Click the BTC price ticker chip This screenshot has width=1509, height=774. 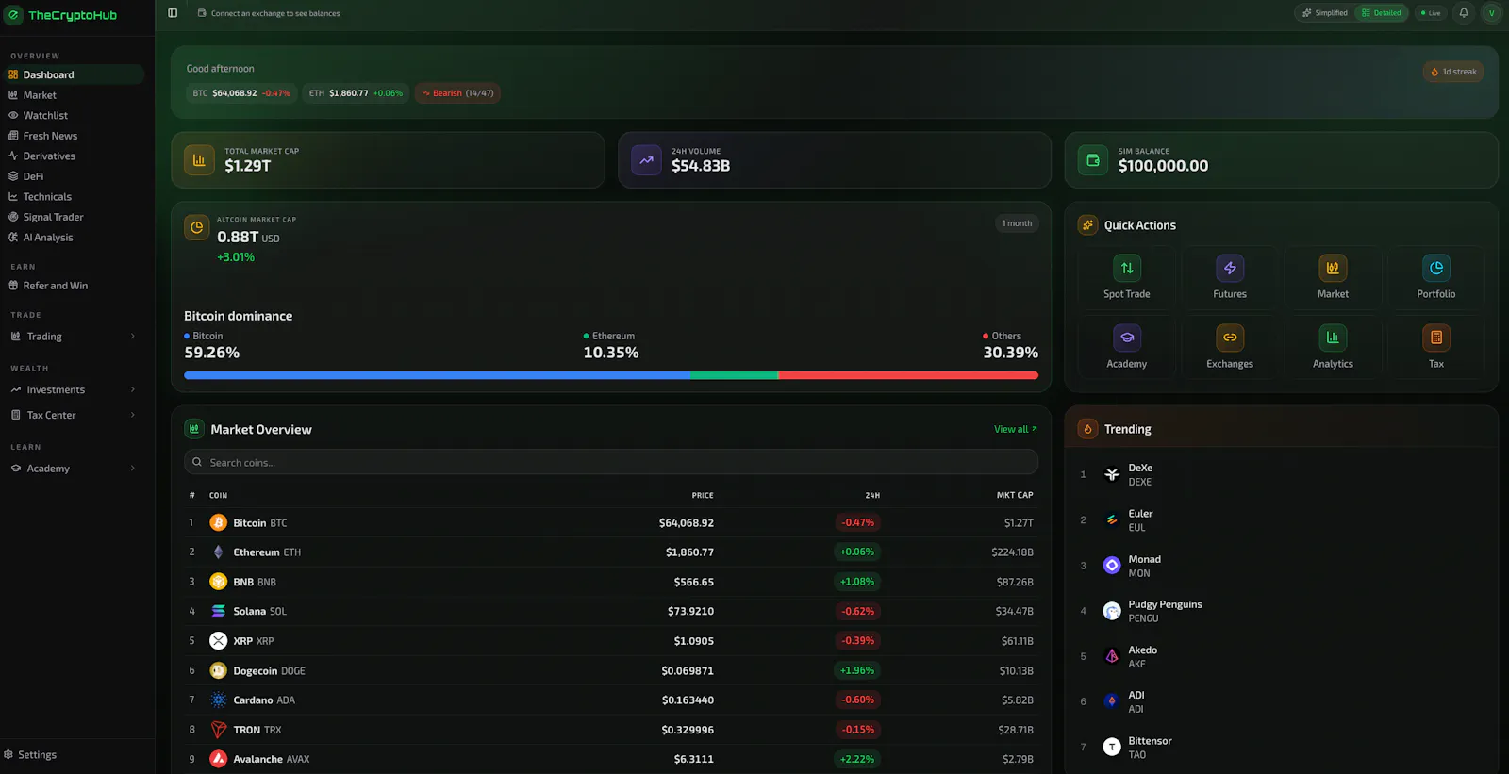point(241,93)
